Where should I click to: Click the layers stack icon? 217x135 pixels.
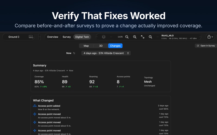[x=104, y=37]
